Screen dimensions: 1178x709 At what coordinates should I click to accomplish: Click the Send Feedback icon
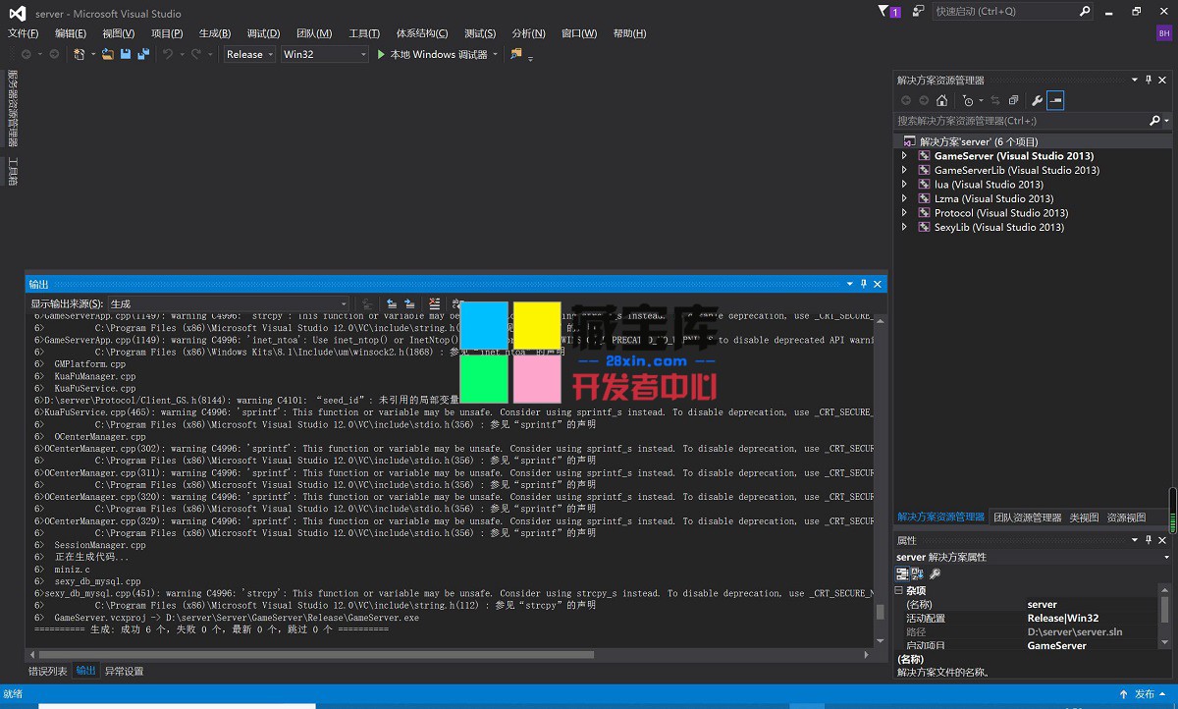918,12
